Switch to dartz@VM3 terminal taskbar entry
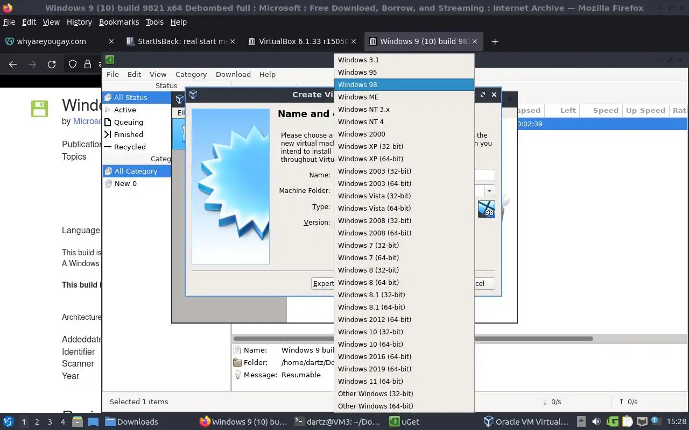689x430 pixels. (x=338, y=421)
